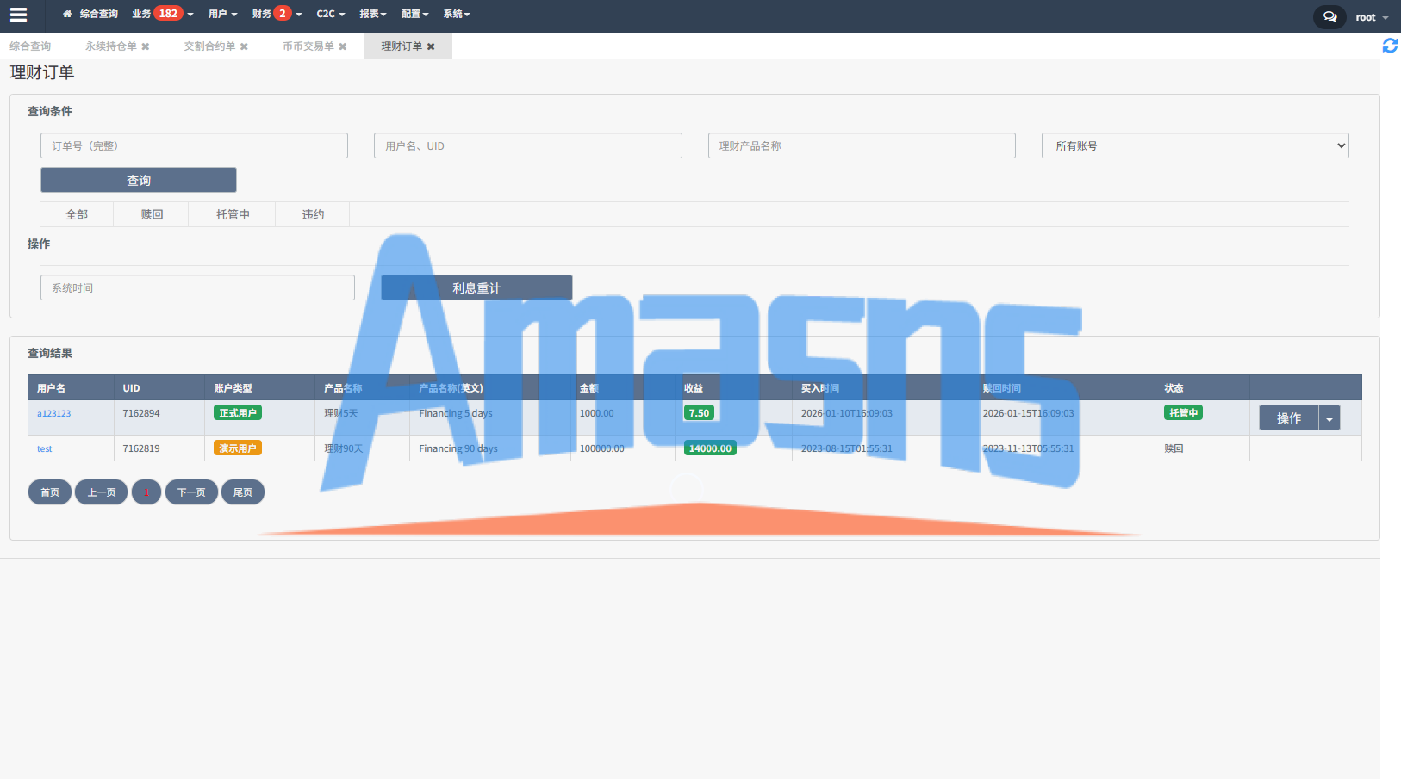
Task: Go to 综合查询 home menu
Action: [x=90, y=14]
